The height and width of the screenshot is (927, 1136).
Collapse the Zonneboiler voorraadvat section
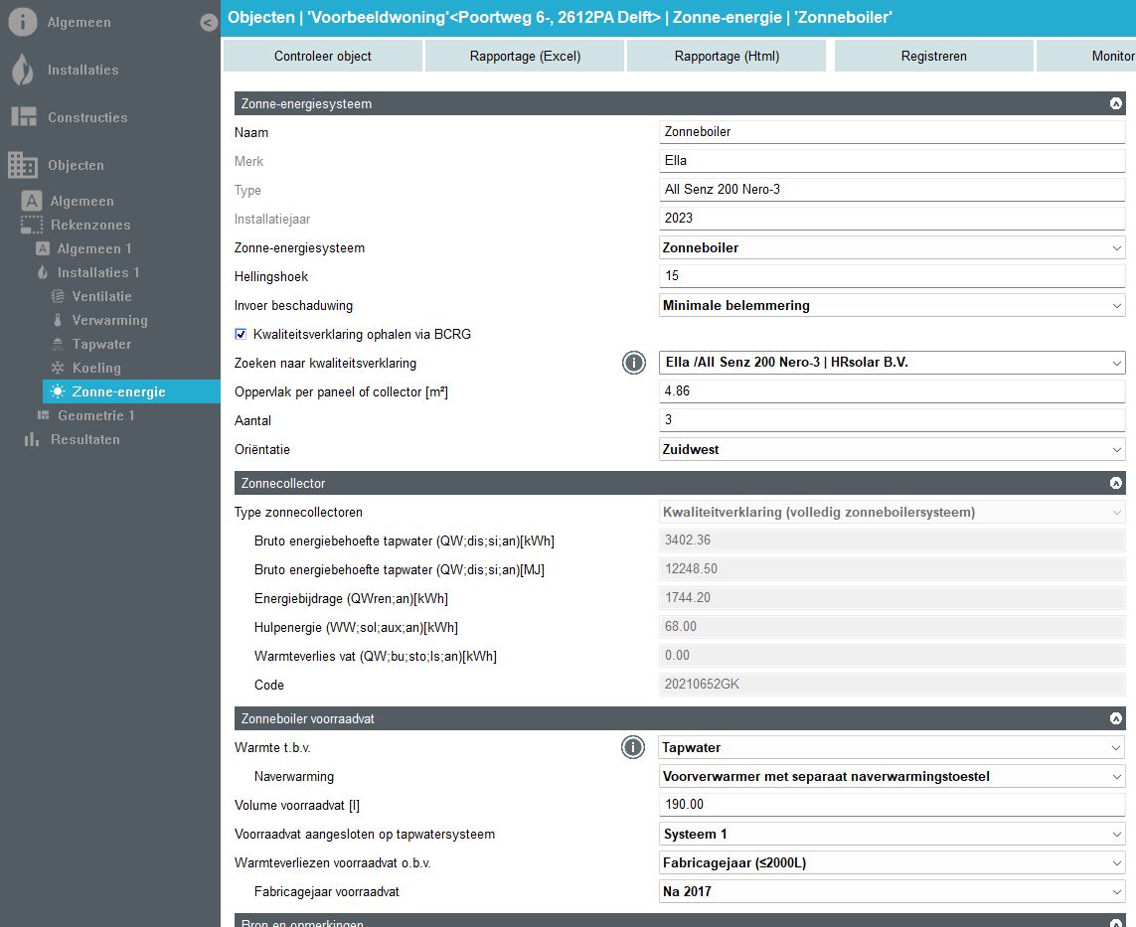pos(1116,718)
